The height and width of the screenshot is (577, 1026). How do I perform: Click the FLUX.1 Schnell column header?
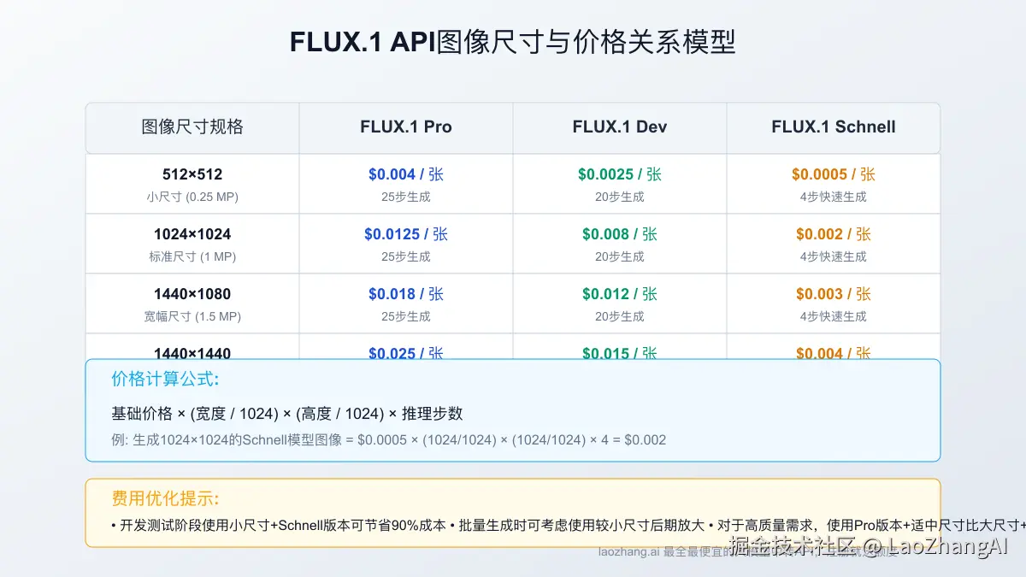click(x=832, y=127)
